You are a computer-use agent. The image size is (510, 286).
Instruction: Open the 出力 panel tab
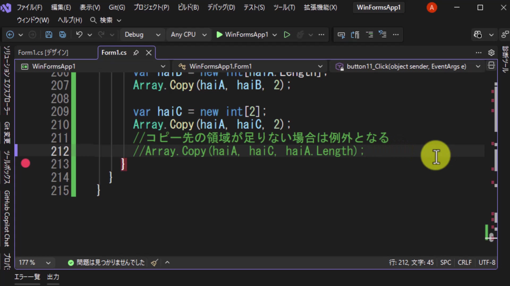click(53, 277)
